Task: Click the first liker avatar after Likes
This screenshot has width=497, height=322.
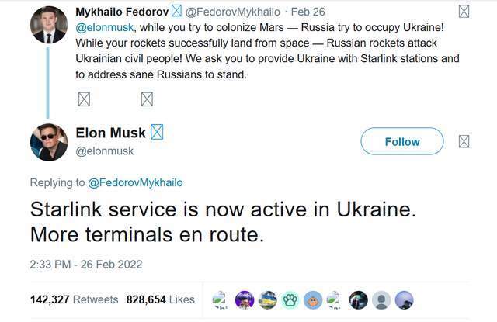Action: (221, 299)
